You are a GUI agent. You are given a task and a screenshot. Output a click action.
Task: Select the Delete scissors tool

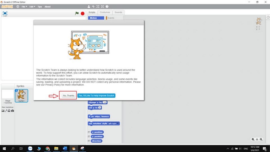click(x=93, y=6)
